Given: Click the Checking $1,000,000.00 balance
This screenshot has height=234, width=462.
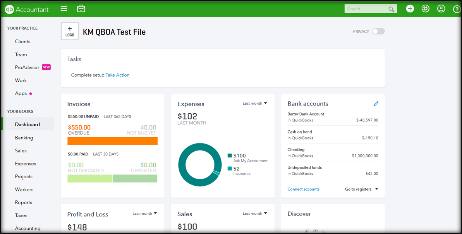Looking at the screenshot, I should coord(365,156).
